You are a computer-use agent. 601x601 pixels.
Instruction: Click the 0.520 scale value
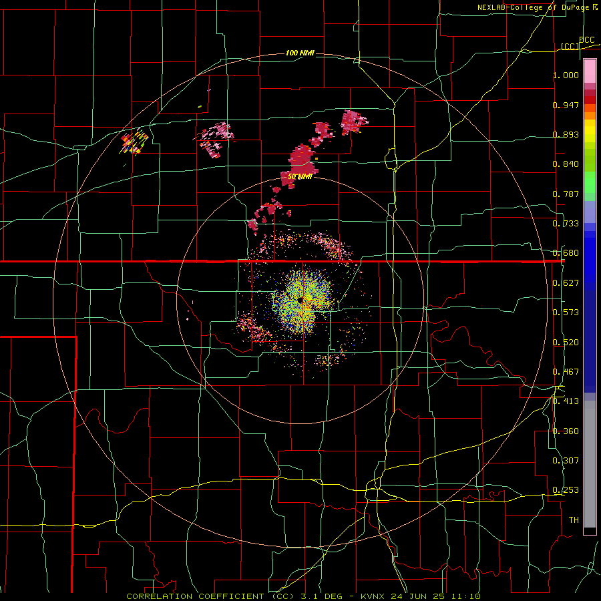[566, 343]
